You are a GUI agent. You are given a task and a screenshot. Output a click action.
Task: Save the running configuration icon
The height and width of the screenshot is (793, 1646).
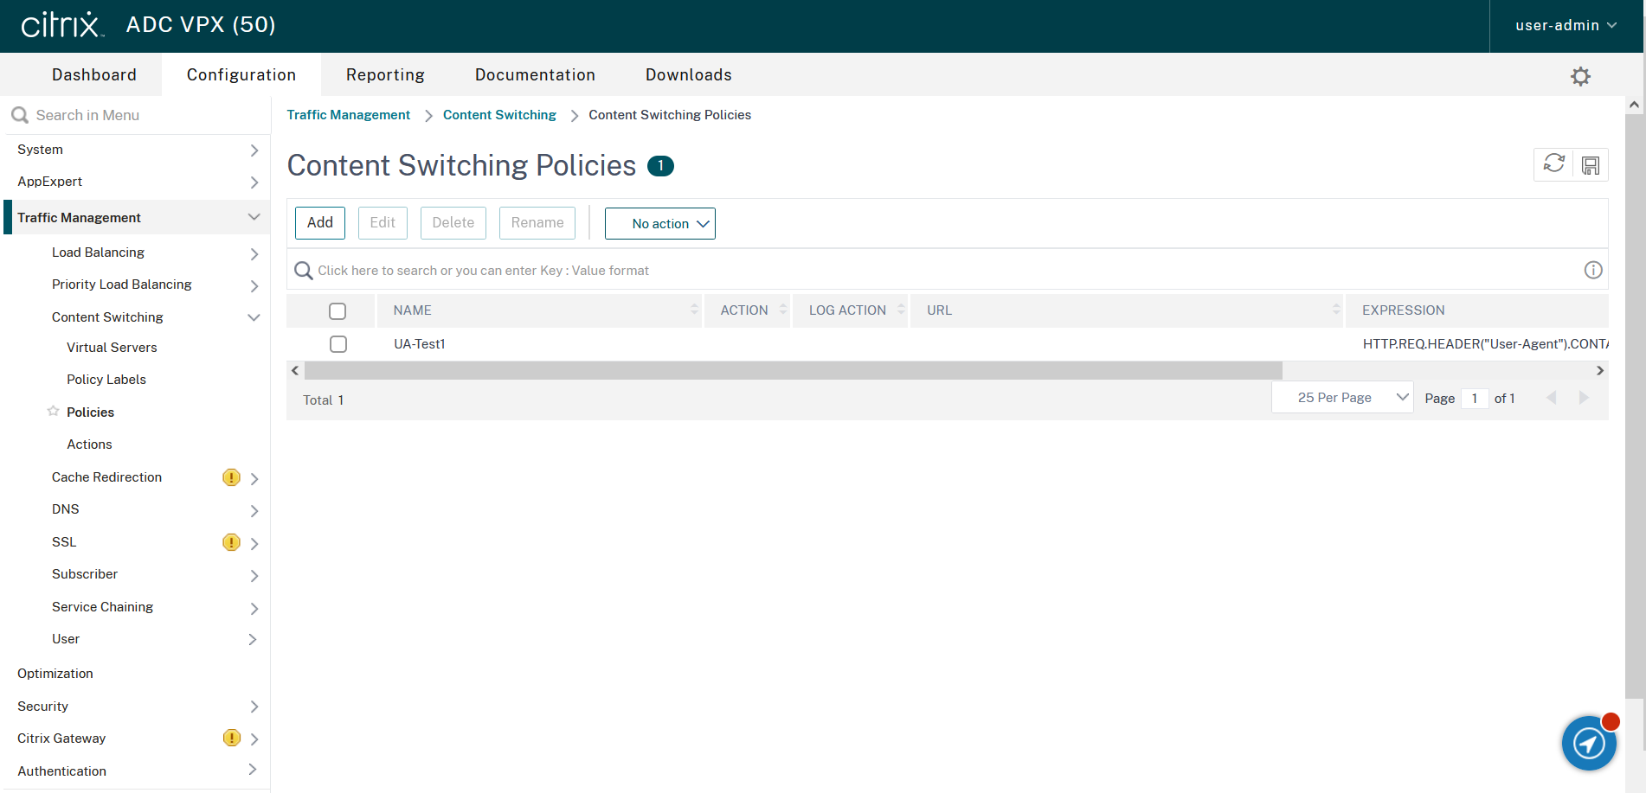[1591, 165]
